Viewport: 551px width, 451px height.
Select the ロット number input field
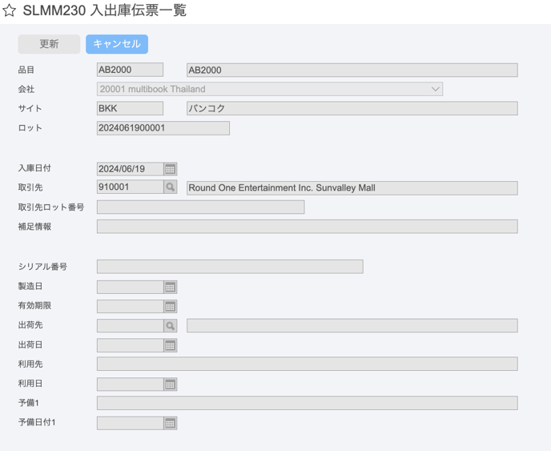click(x=163, y=128)
